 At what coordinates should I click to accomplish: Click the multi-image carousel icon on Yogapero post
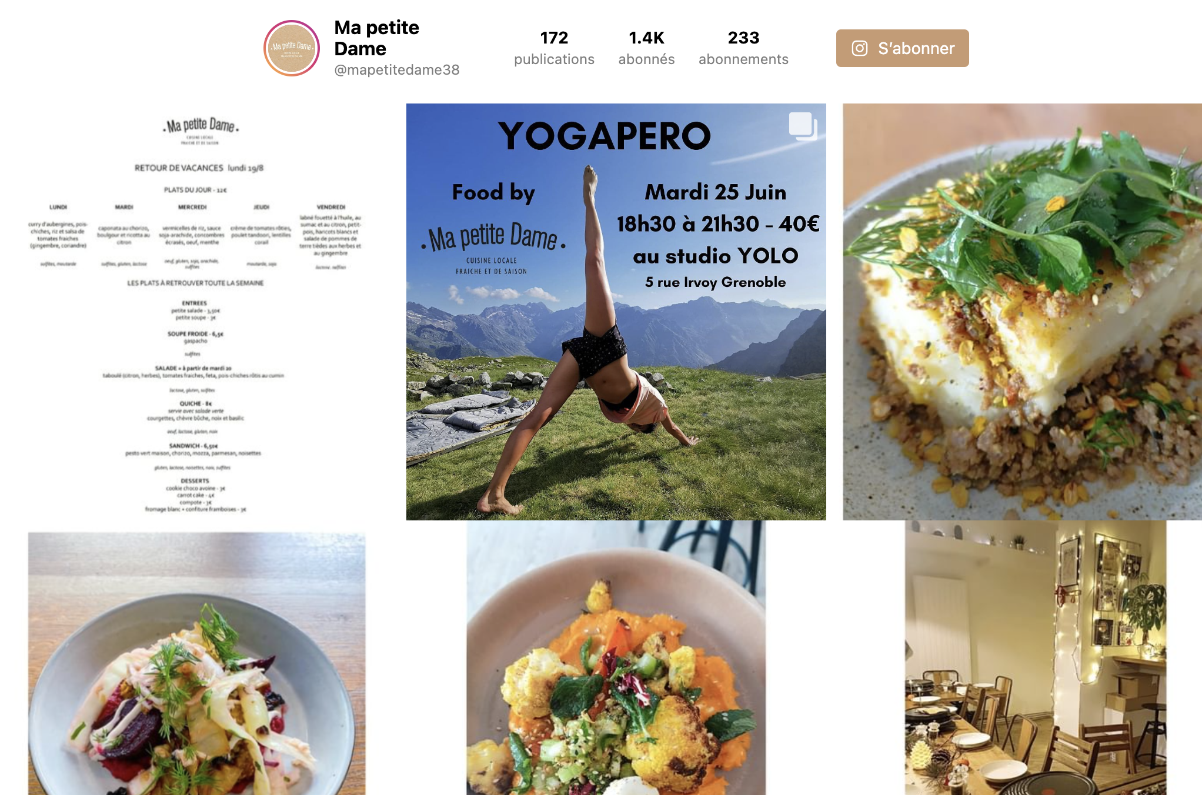pos(803,126)
